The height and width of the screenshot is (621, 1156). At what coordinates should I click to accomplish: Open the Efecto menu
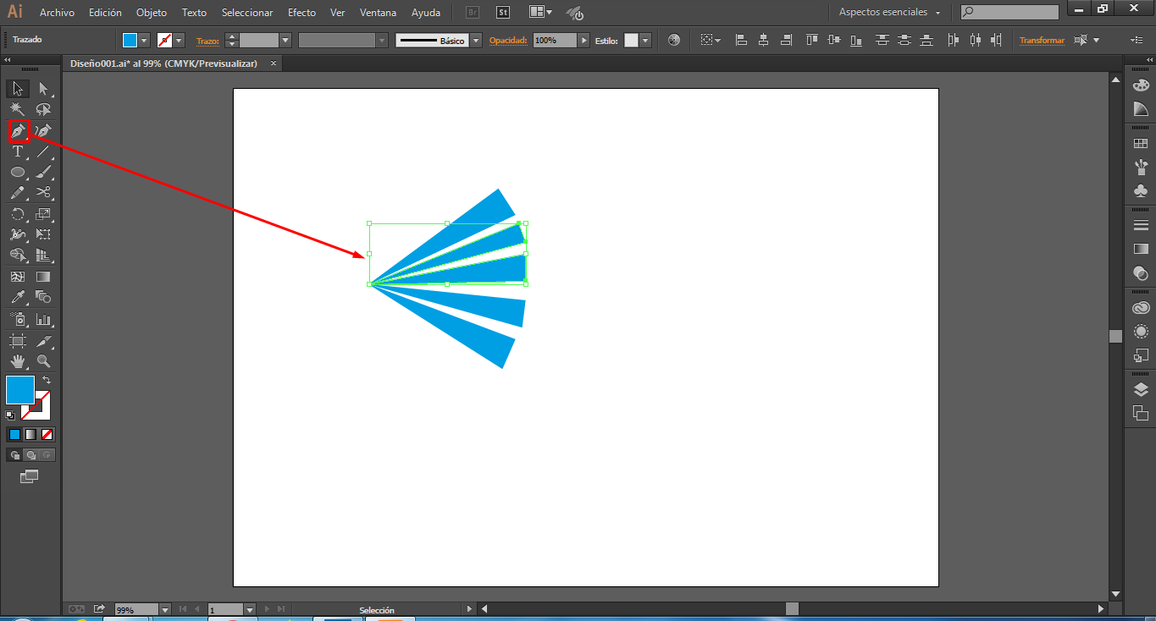coord(301,13)
